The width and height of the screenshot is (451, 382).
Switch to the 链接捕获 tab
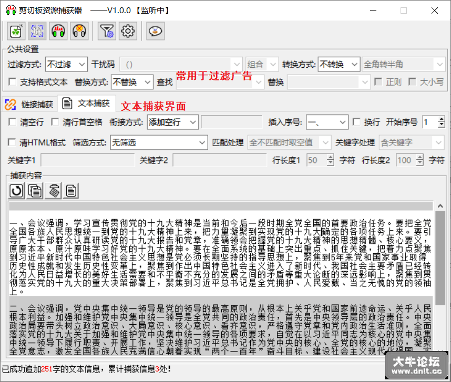tap(29, 105)
